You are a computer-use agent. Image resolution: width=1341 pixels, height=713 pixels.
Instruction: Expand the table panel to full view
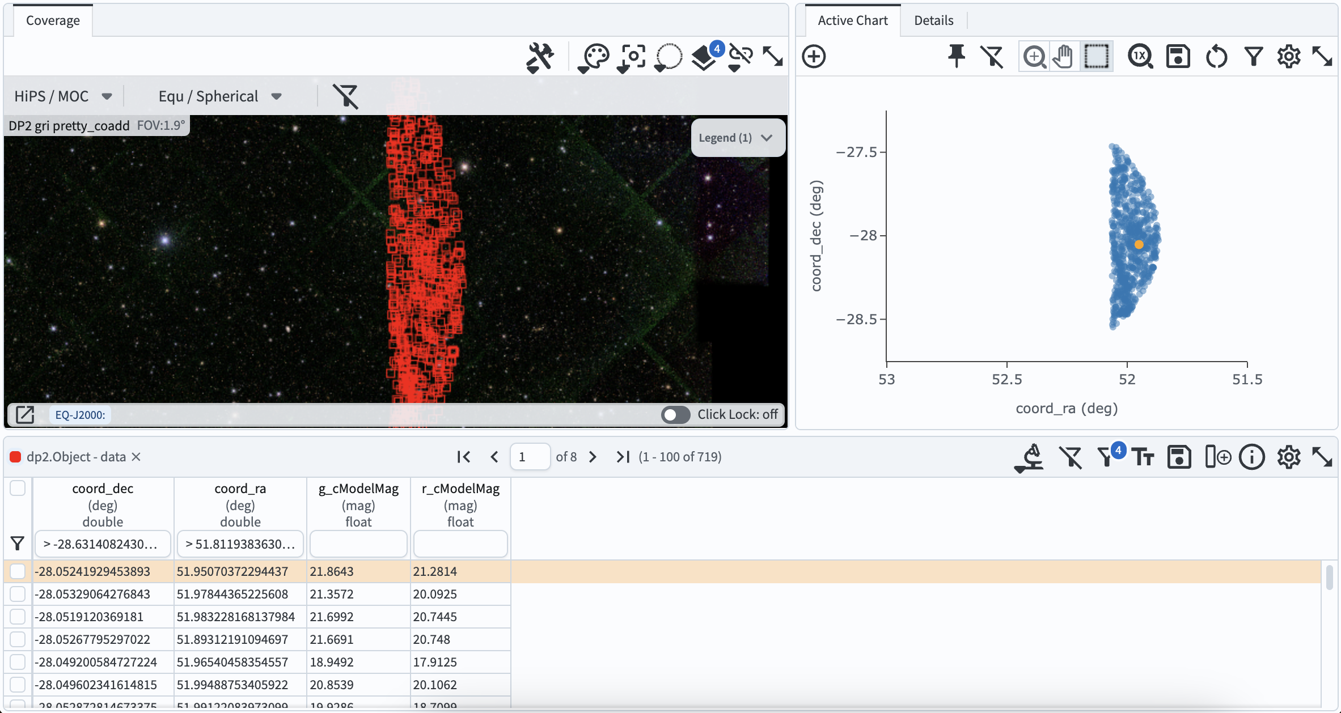[1322, 457]
